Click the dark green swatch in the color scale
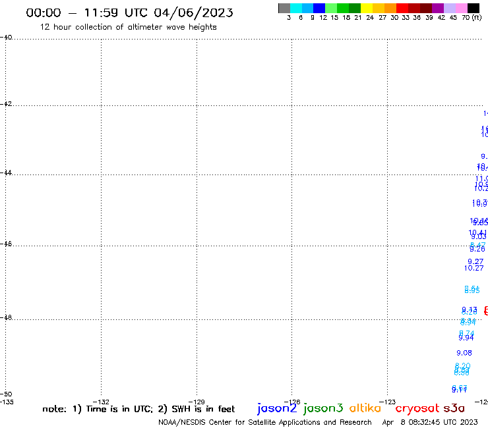This screenshot has height=428, width=488. pyautogui.click(x=355, y=8)
